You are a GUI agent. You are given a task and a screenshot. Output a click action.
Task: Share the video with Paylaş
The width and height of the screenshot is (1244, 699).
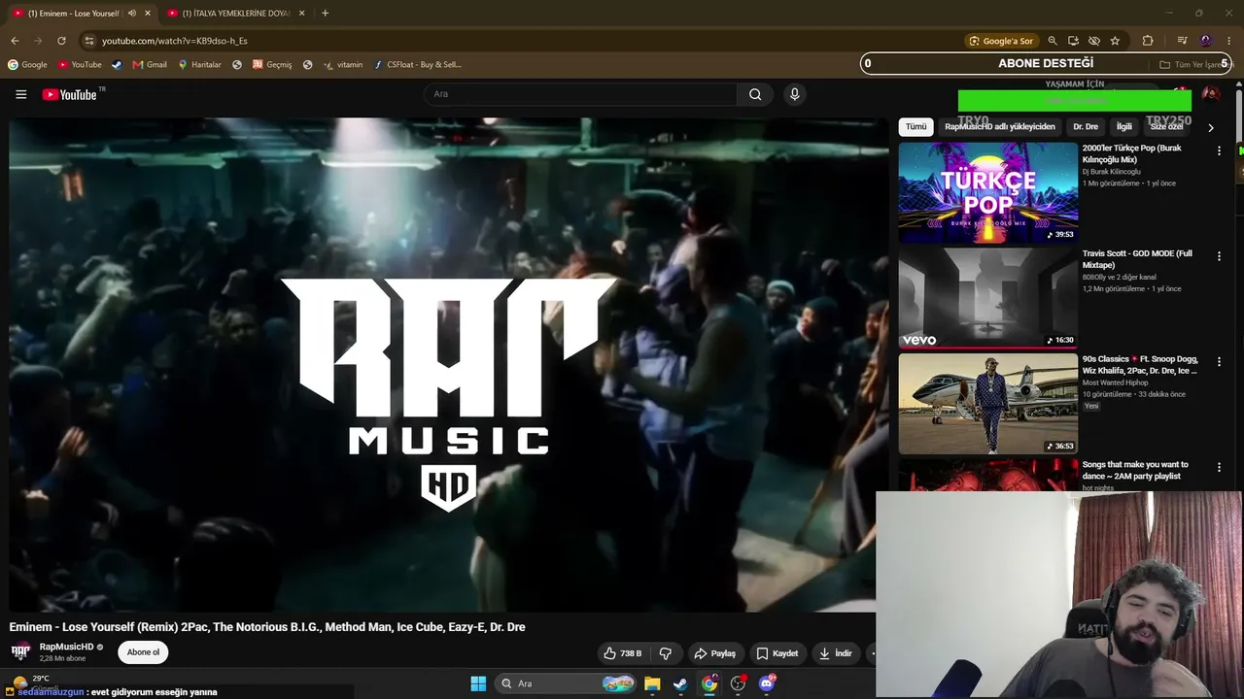[714, 653]
